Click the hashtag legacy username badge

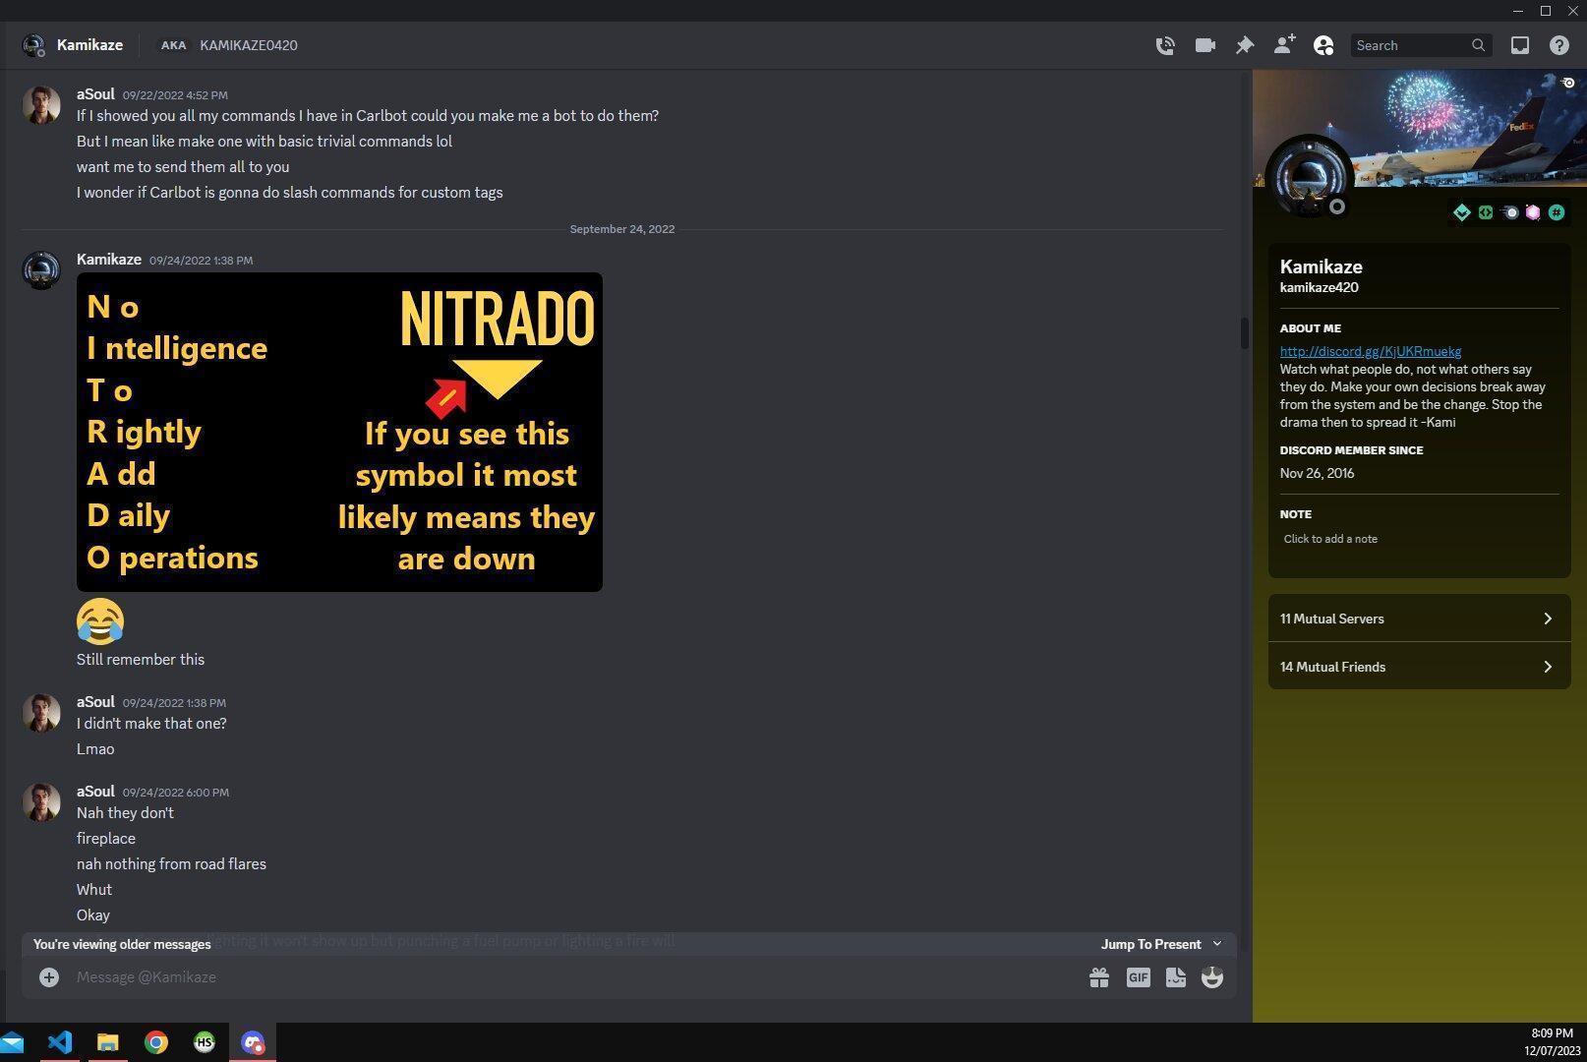1557,212
